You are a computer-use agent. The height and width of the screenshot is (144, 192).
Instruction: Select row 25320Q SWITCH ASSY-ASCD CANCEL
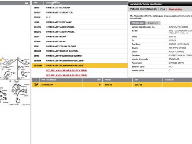tap(79, 32)
